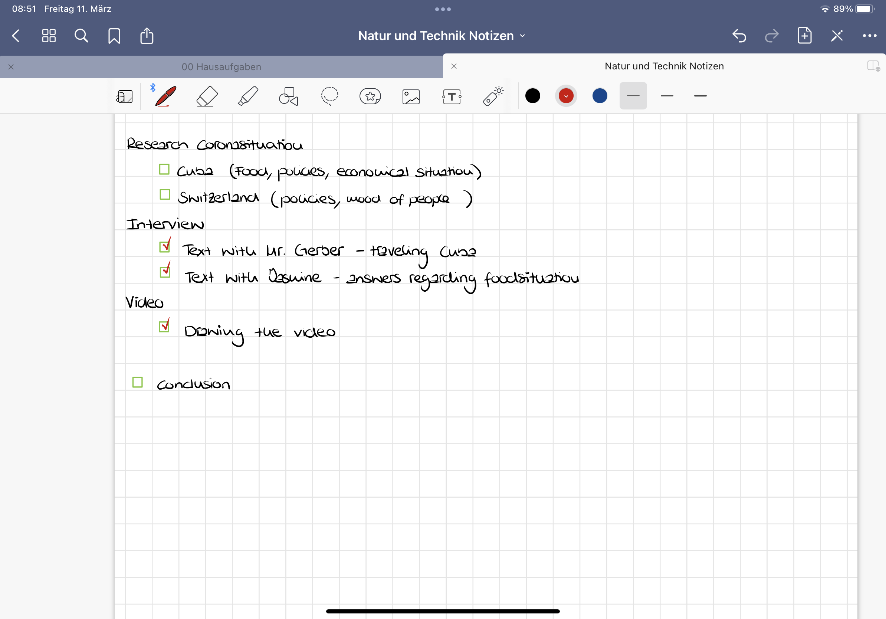Screen dimensions: 886x619
Task: Activate the Lasso selection tool
Action: tap(329, 96)
